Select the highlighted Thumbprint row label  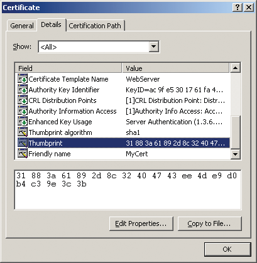[x=45, y=143]
